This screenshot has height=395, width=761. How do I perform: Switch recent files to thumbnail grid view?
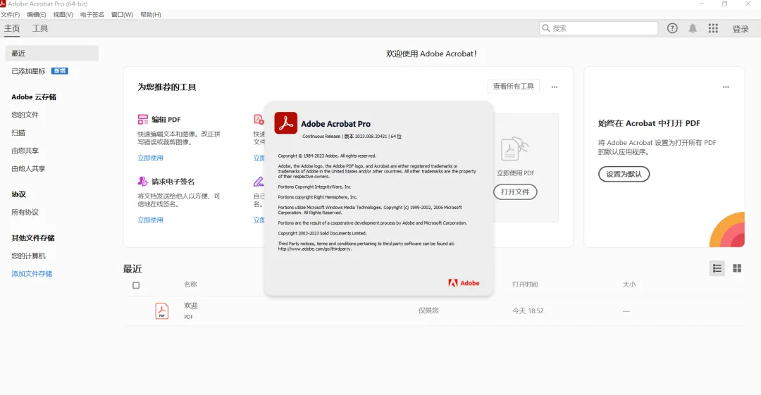737,268
